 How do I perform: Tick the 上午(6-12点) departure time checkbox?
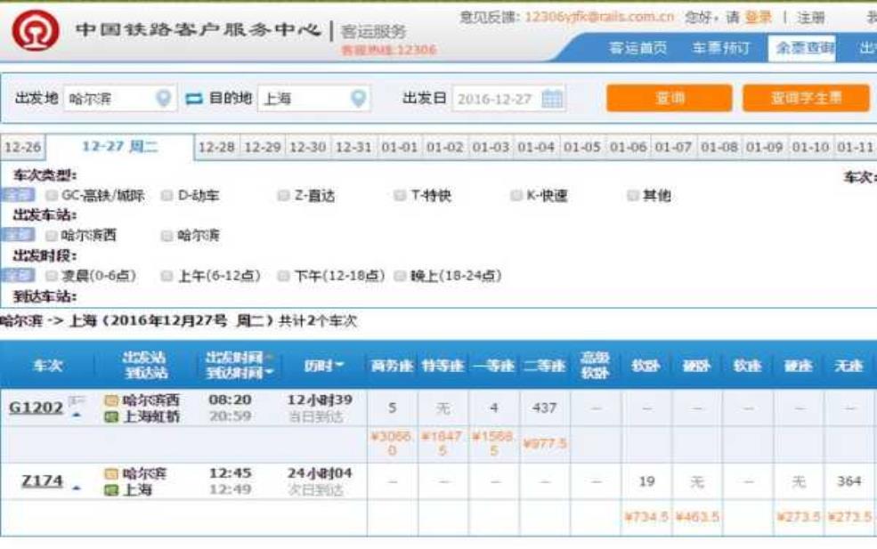point(166,276)
